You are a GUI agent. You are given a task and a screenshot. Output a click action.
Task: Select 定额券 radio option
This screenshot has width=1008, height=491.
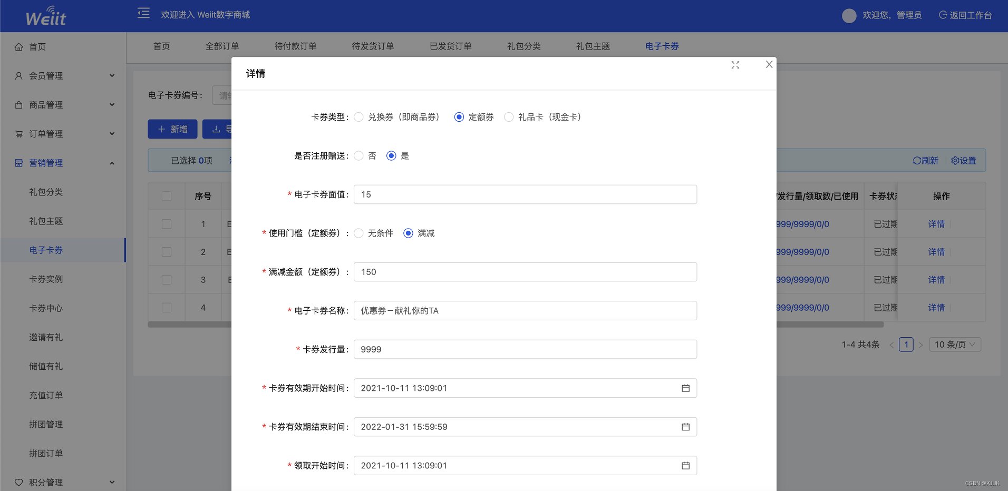pyautogui.click(x=459, y=117)
